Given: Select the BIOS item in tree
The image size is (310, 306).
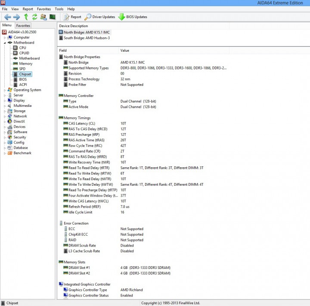Looking at the screenshot, I should pos(20,79).
